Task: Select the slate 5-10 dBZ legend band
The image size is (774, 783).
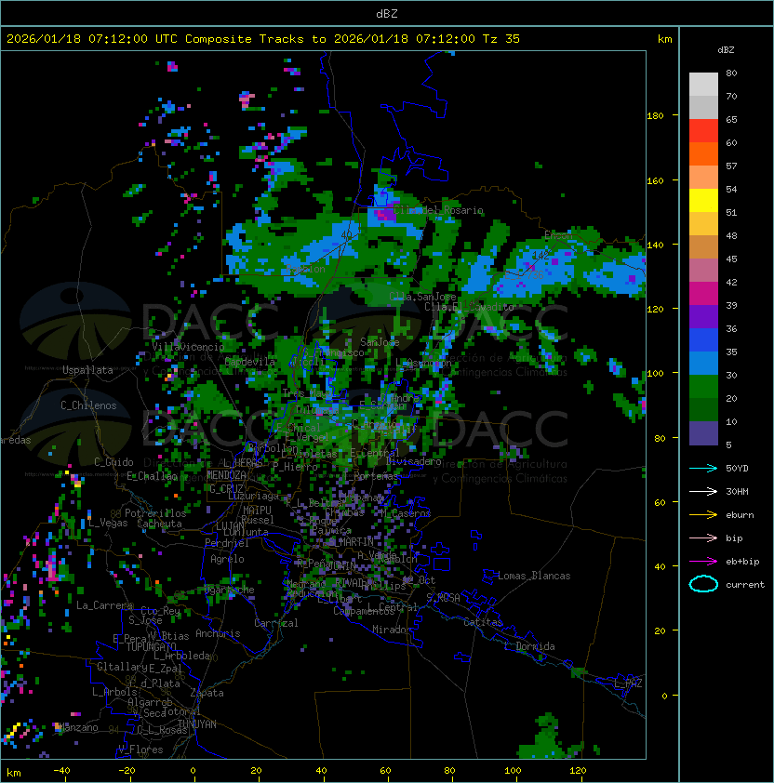Action: tap(703, 433)
